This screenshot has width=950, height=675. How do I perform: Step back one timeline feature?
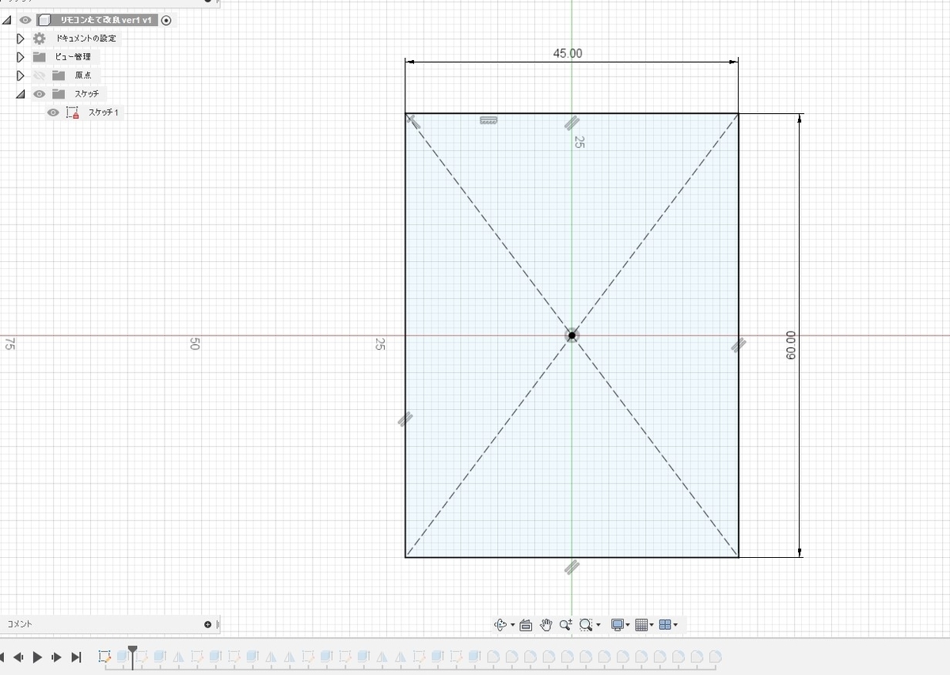click(x=17, y=657)
